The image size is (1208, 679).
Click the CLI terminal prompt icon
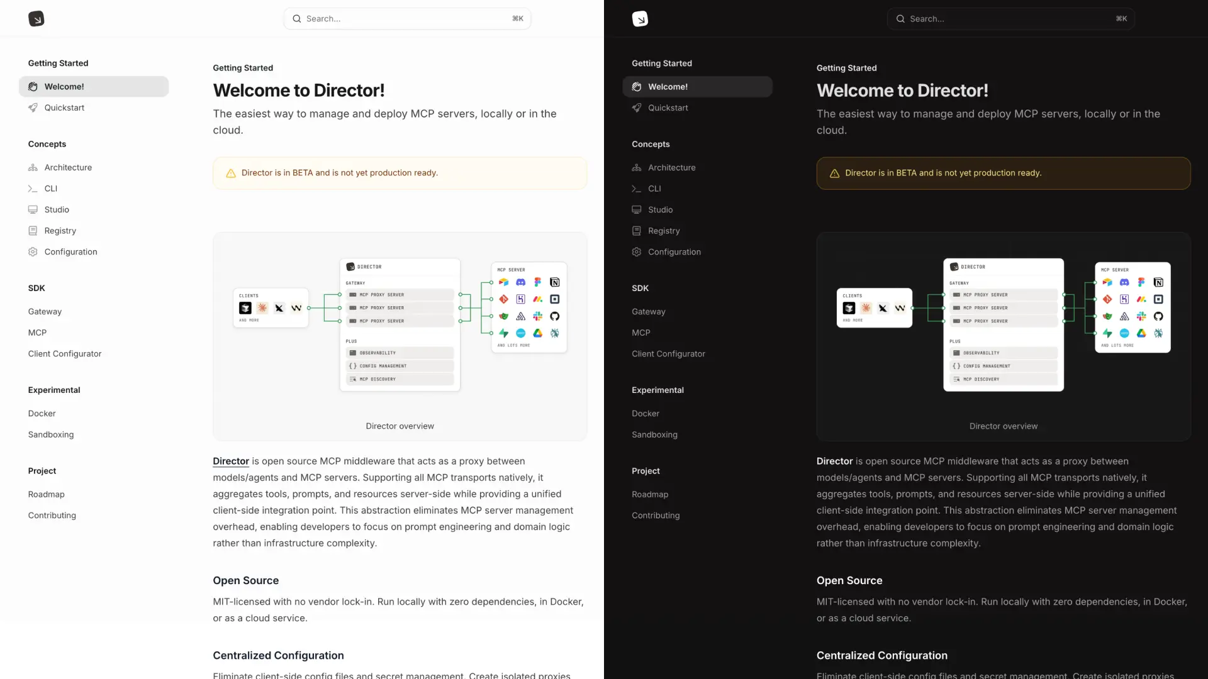(x=33, y=189)
